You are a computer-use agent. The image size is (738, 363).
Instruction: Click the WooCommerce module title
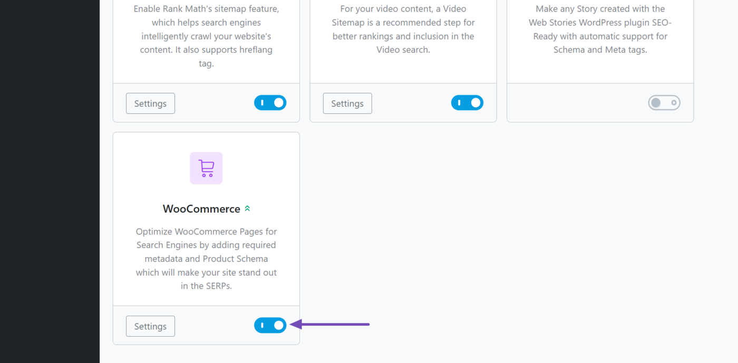(x=202, y=209)
